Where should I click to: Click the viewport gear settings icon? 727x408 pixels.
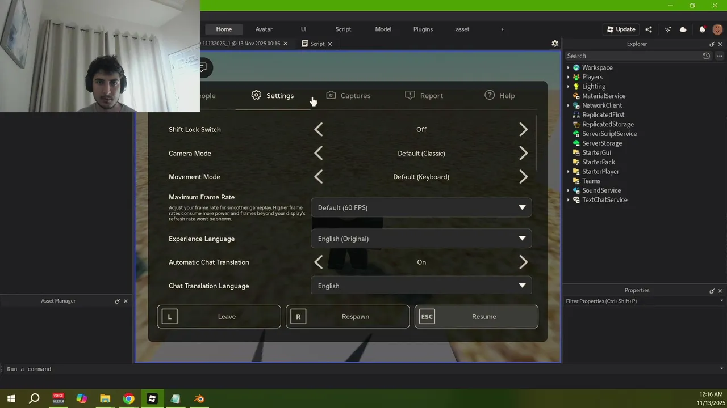555,44
